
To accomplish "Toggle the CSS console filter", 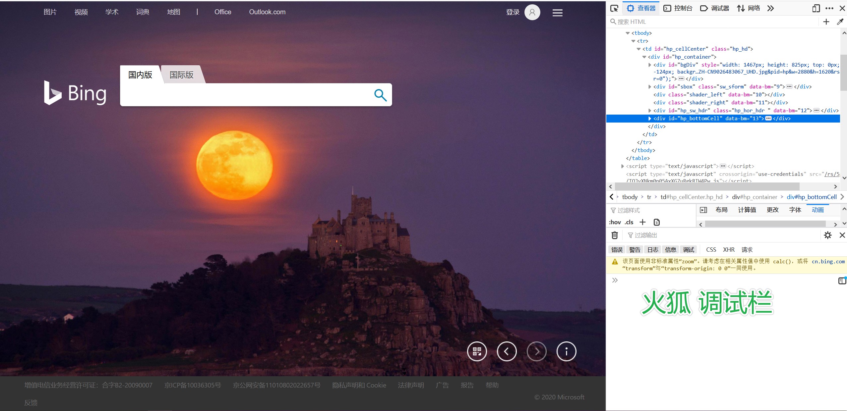I will [711, 250].
